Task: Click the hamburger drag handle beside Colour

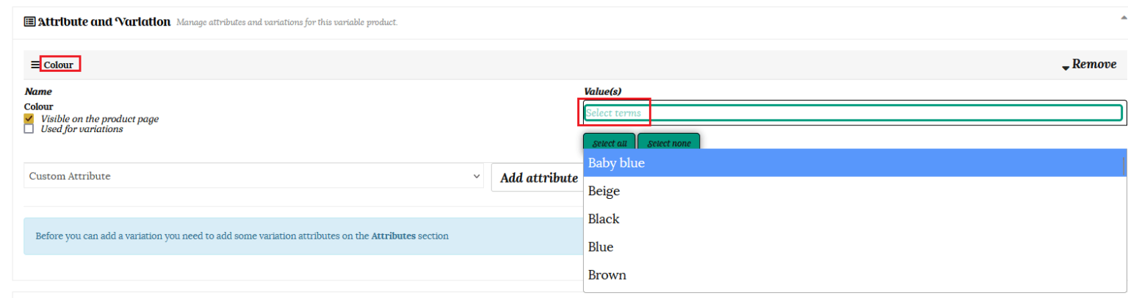Action: point(35,65)
